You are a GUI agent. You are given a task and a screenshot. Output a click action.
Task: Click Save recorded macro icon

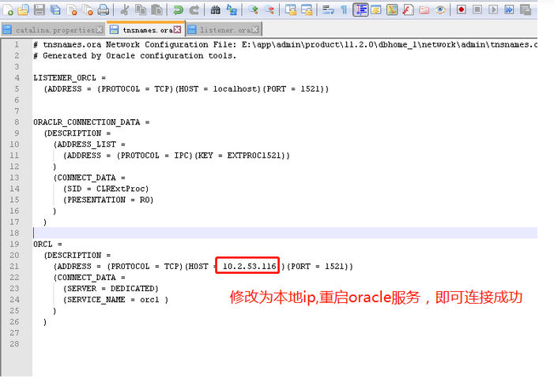click(x=526, y=10)
